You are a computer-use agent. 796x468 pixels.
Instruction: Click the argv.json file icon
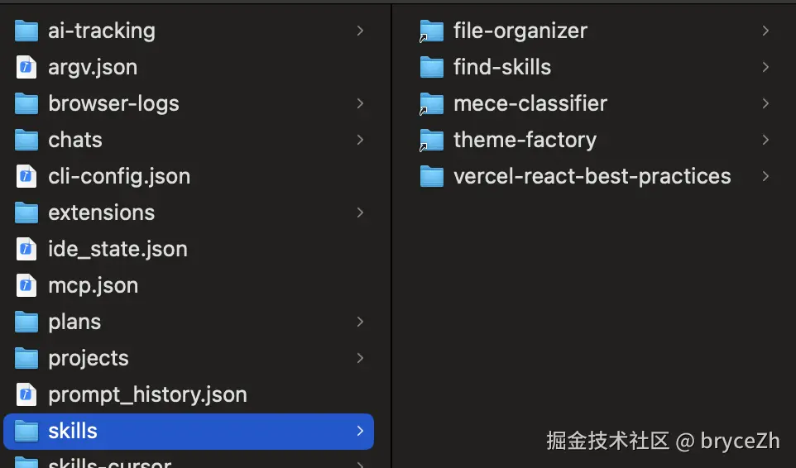26,68
